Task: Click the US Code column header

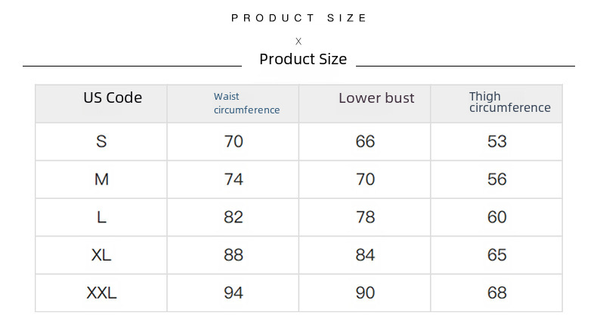Action: (113, 97)
